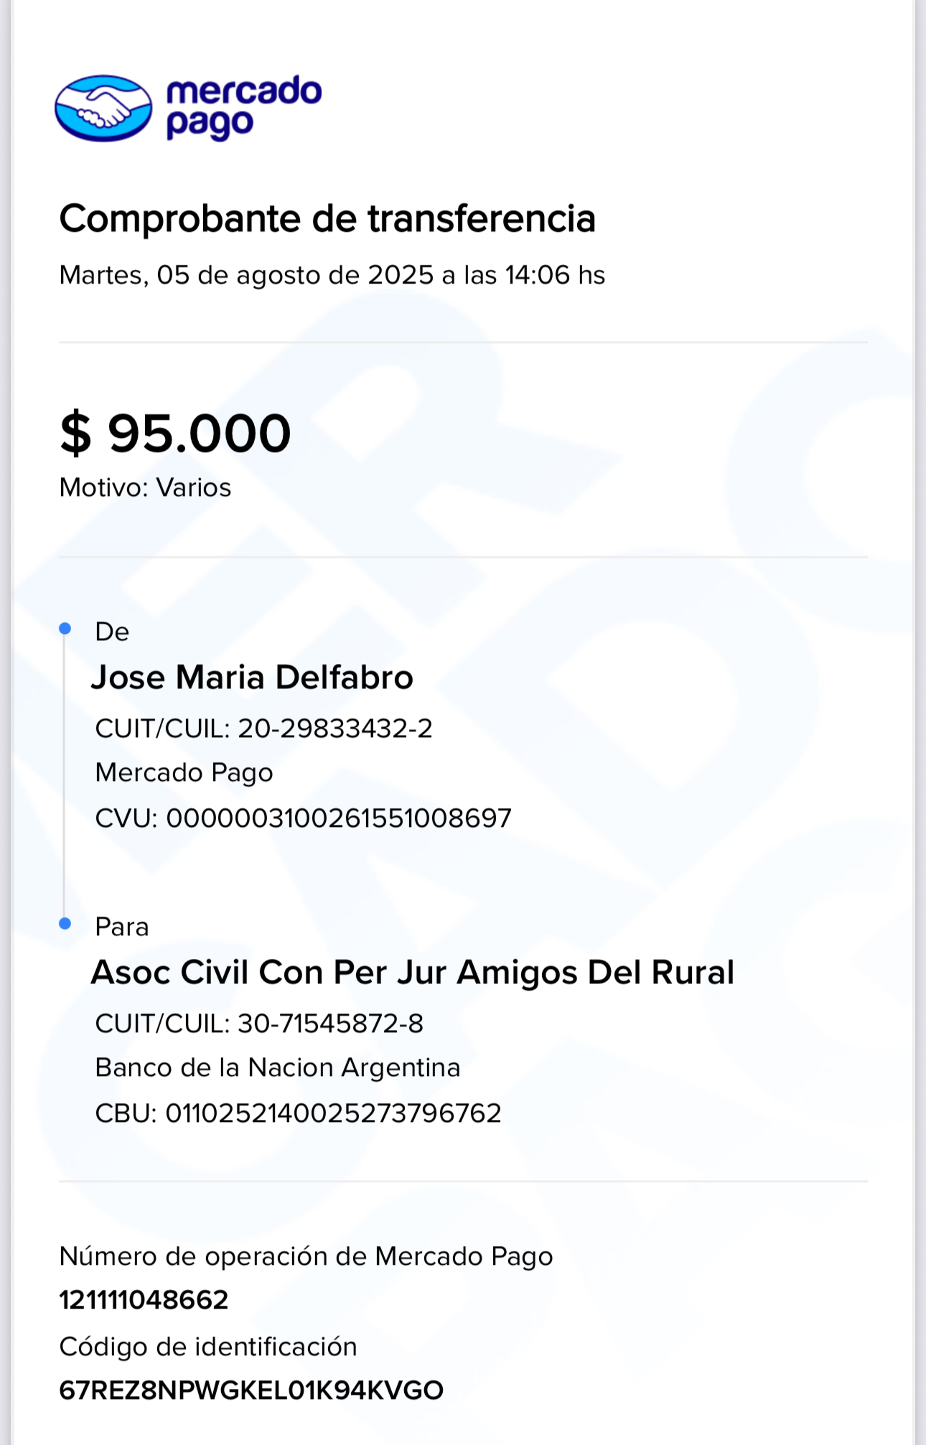The width and height of the screenshot is (926, 1445).
Task: Click the blue dot beside De
Action: click(65, 629)
